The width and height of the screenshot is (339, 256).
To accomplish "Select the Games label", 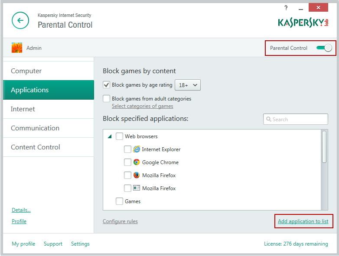I will (x=133, y=201).
